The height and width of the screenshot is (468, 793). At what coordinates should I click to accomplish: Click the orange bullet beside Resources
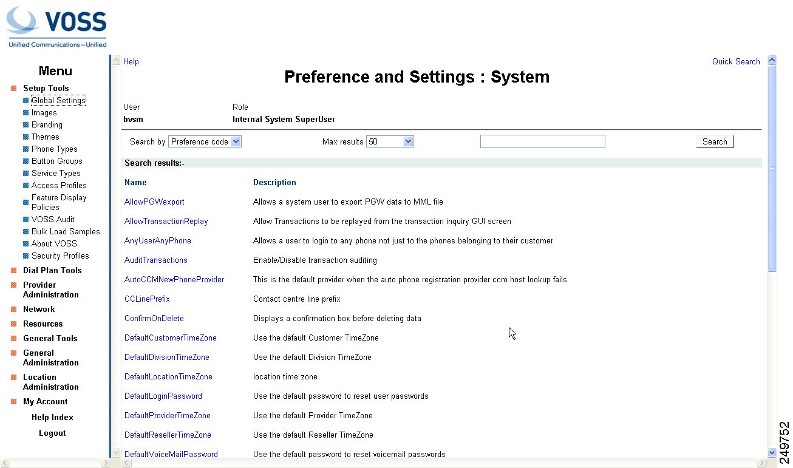tap(13, 324)
